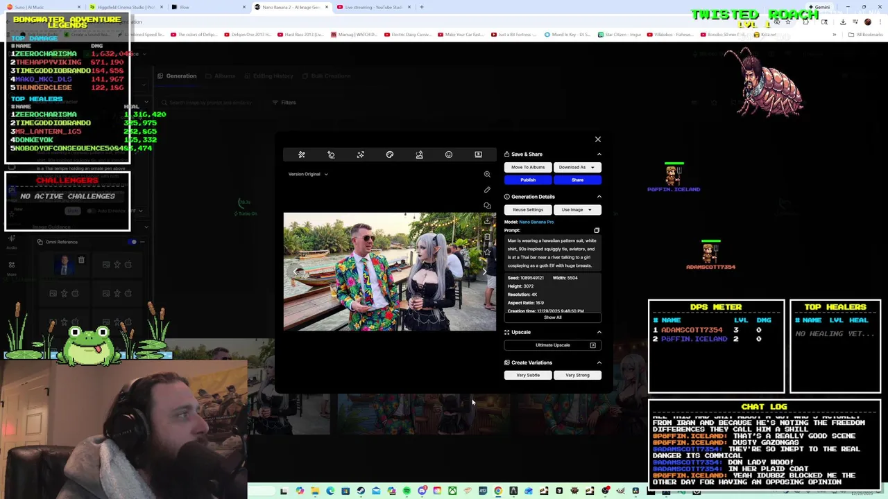Select the Nano Banana 2 browser tab
Image resolution: width=888 pixels, height=499 pixels.
pyautogui.click(x=291, y=7)
